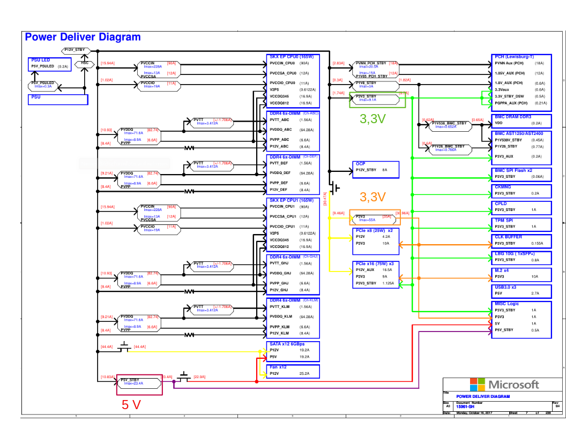
Task: Click the '[30.47A]' vertical current label
Action: coord(325,199)
